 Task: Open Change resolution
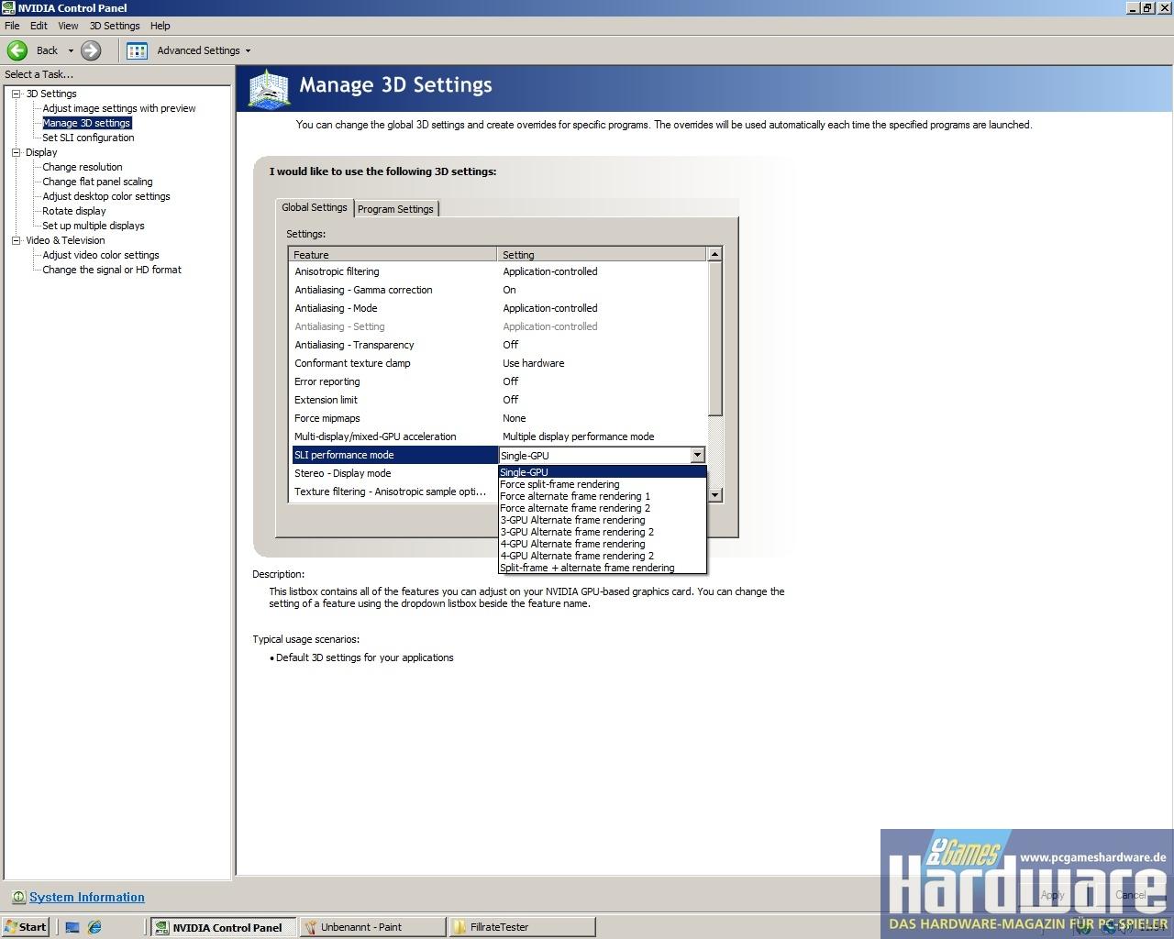(83, 167)
